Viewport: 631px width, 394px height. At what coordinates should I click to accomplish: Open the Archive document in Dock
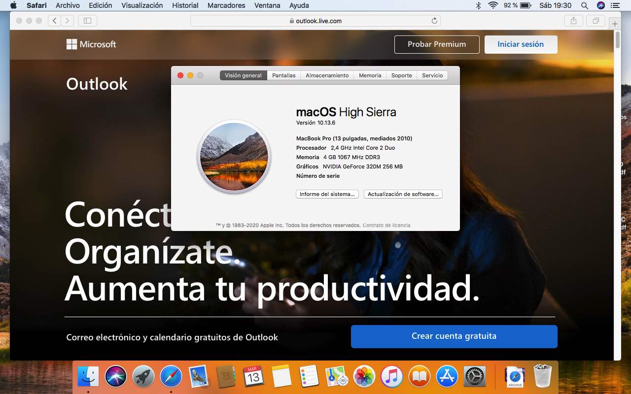pyautogui.click(x=515, y=377)
